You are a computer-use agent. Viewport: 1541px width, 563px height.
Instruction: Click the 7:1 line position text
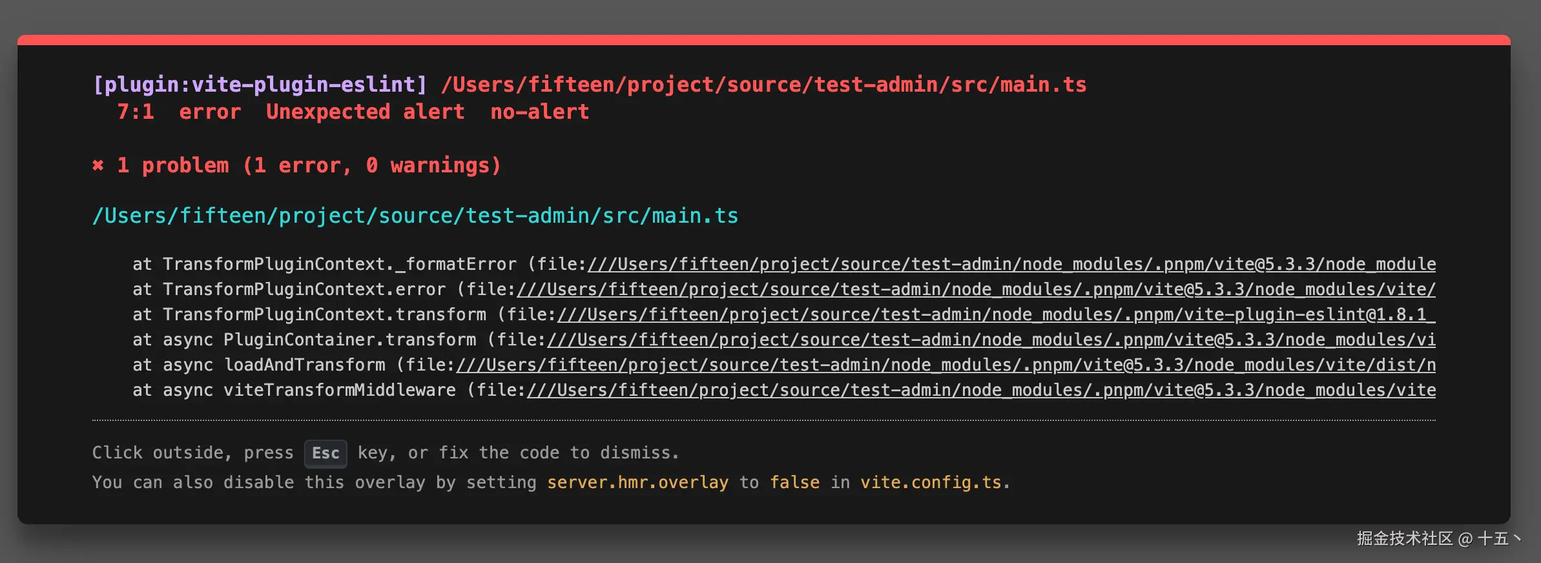pos(136,112)
